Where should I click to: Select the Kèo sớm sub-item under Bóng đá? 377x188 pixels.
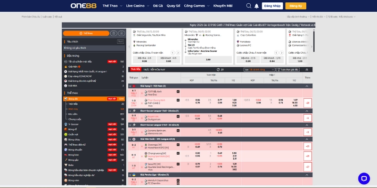pyautogui.click(x=73, y=114)
